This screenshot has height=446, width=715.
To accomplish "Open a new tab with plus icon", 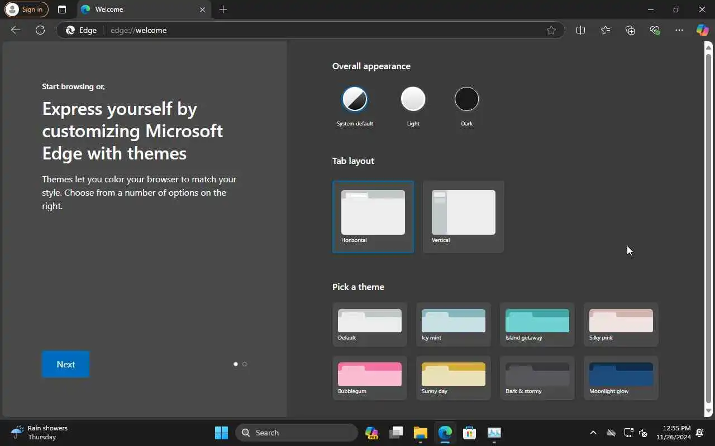I will point(223,9).
